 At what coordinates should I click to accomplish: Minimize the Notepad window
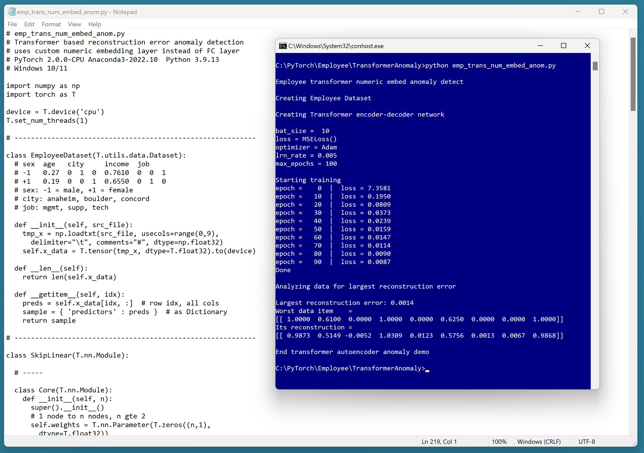pyautogui.click(x=578, y=12)
